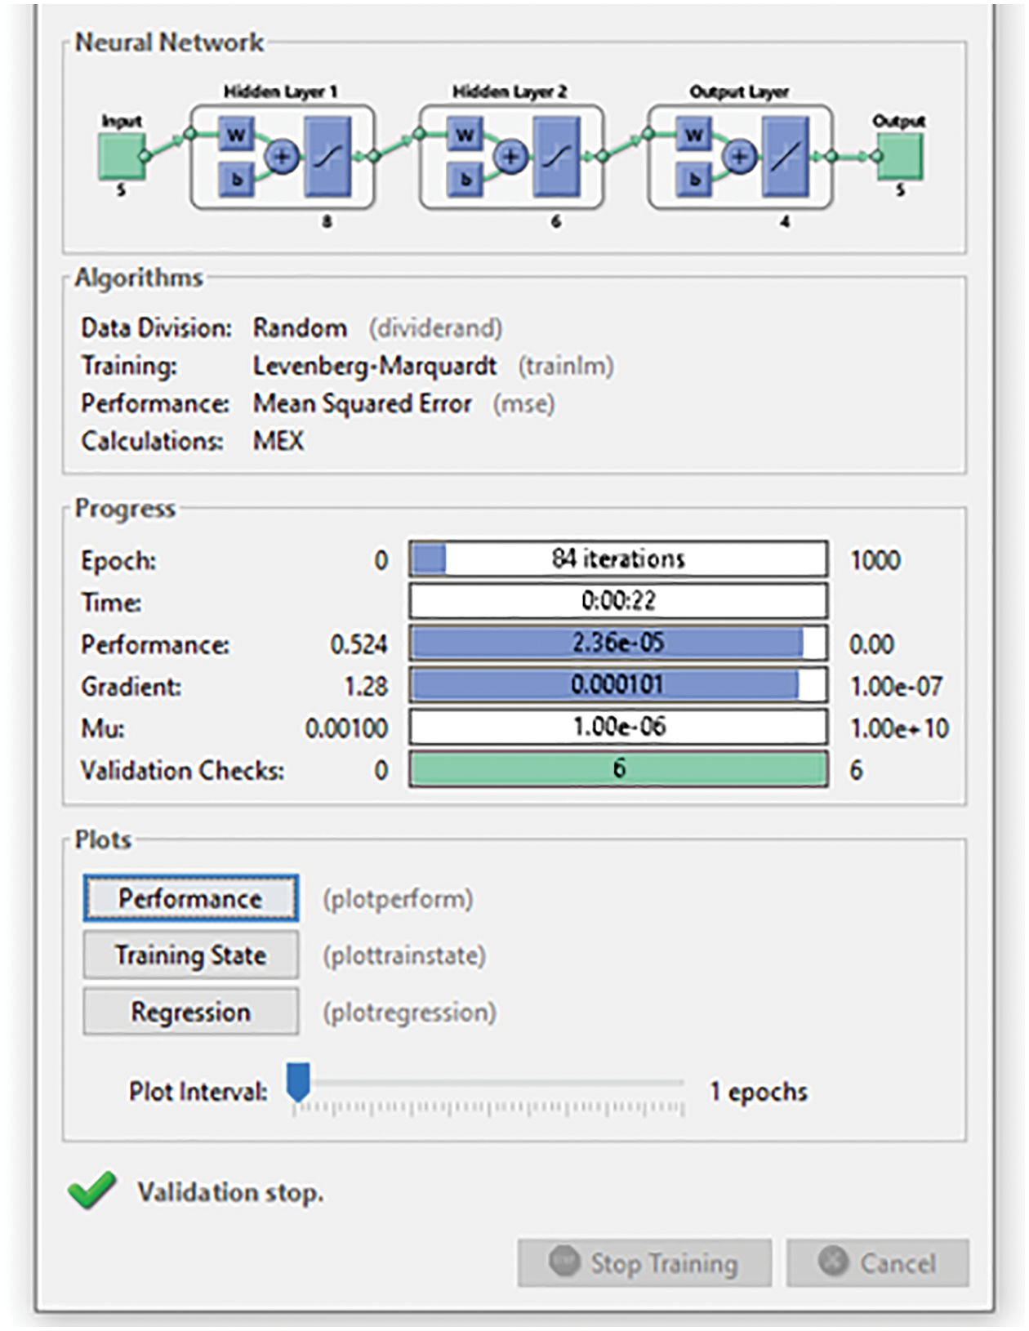Click the Epoch progress bar showing 84 iterations
This screenshot has height=1331, width=1029.
coord(618,559)
